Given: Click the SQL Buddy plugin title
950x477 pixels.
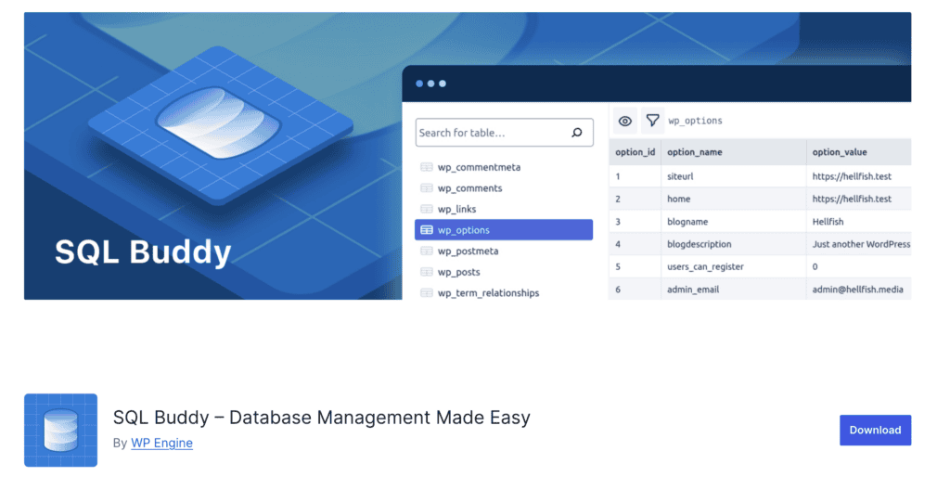Looking at the screenshot, I should [x=321, y=418].
